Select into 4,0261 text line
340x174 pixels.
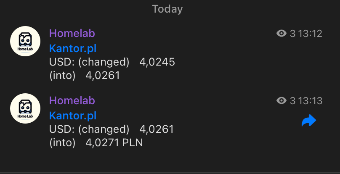(x=85, y=76)
